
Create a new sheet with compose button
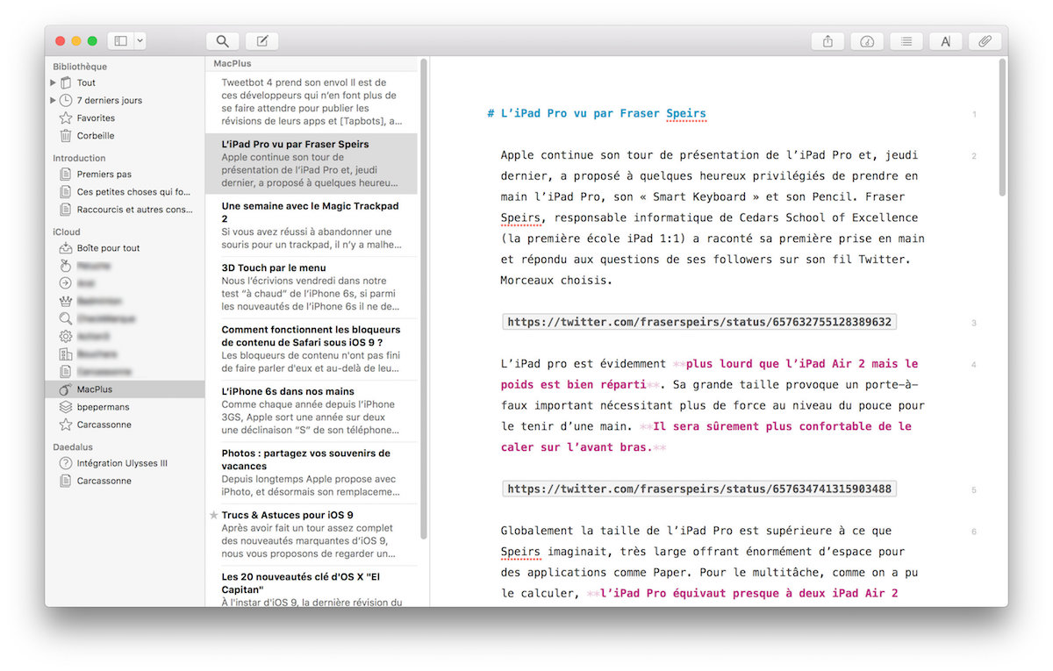[261, 41]
